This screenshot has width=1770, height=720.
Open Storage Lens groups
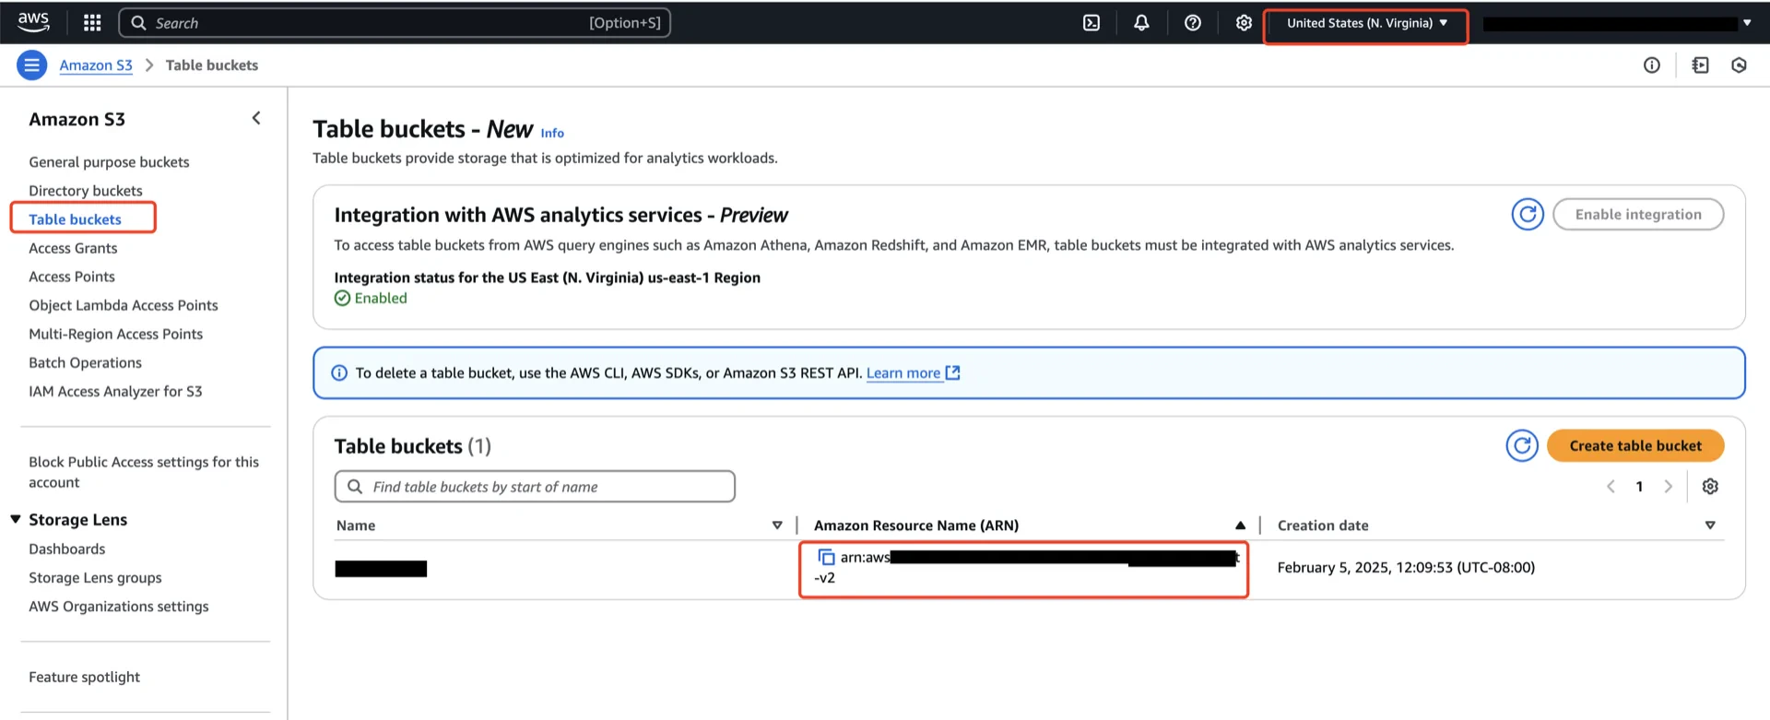pyautogui.click(x=95, y=577)
